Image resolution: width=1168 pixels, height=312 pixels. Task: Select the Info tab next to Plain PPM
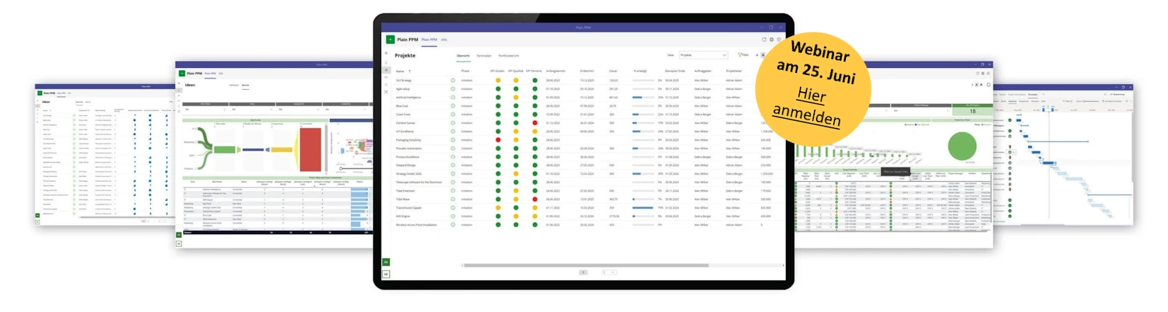444,40
